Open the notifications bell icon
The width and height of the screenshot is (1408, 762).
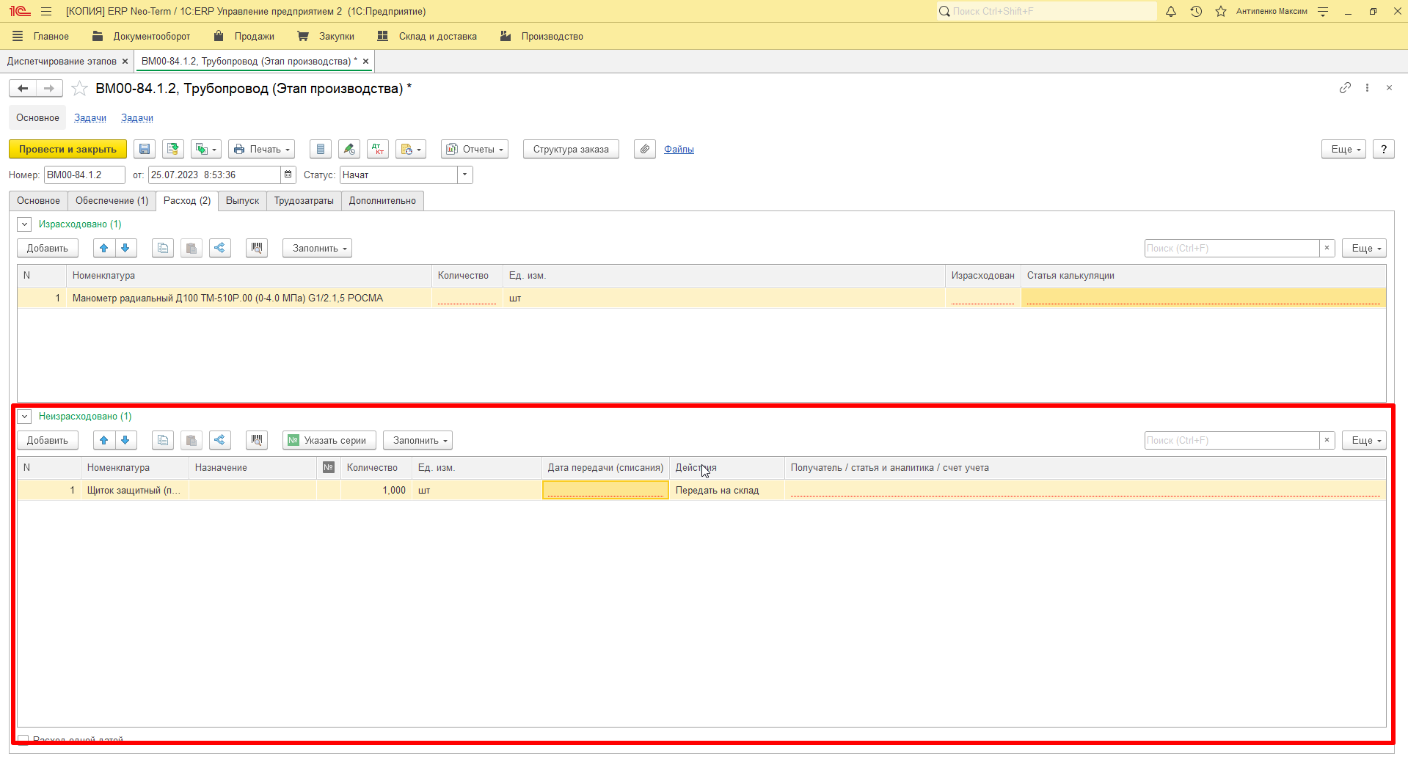[x=1171, y=11]
